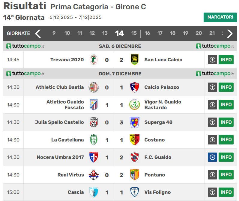The width and height of the screenshot is (239, 201).
Task: Click the Trevana 2020 team crest
Action: pos(94,60)
